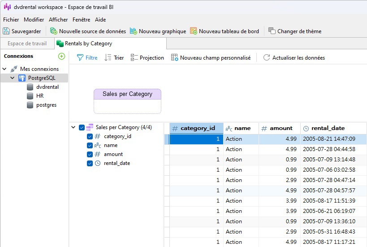
Task: Uncheck the category_id field checkbox
Action: (x=90, y=136)
